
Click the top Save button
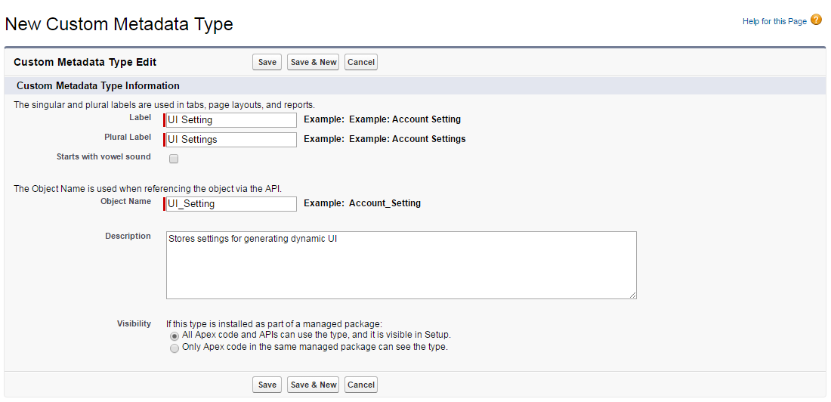pyautogui.click(x=267, y=62)
